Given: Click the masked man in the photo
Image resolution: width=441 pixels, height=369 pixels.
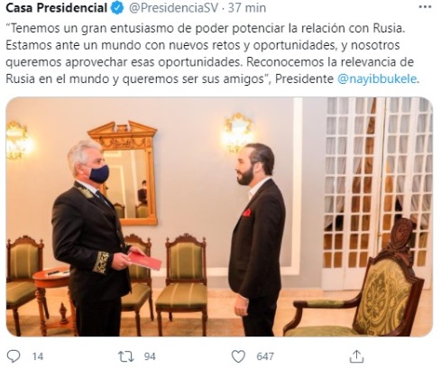Looking at the screenshot, I should tap(90, 237).
